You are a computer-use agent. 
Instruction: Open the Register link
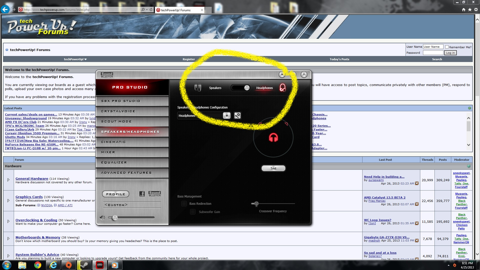(x=188, y=59)
